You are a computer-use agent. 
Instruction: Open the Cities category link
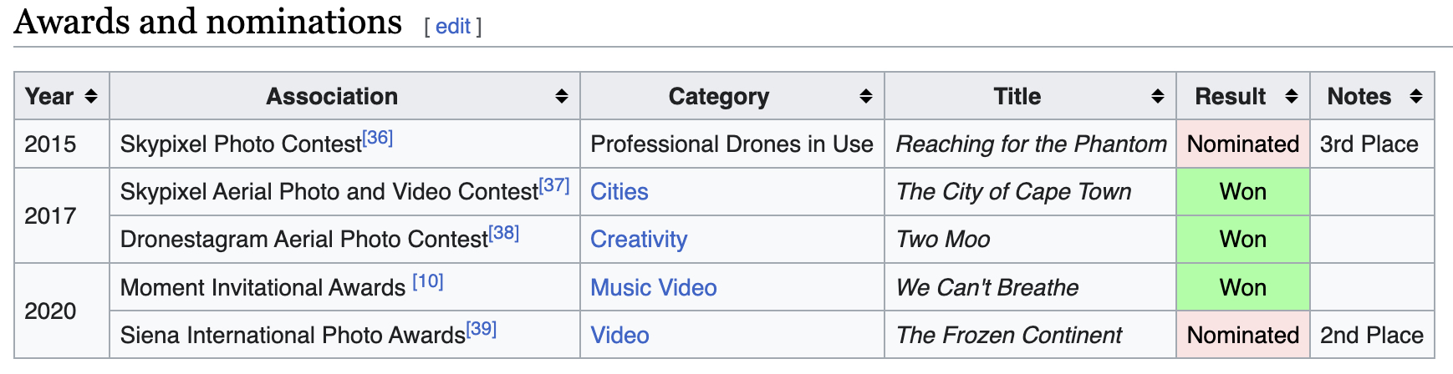click(619, 192)
